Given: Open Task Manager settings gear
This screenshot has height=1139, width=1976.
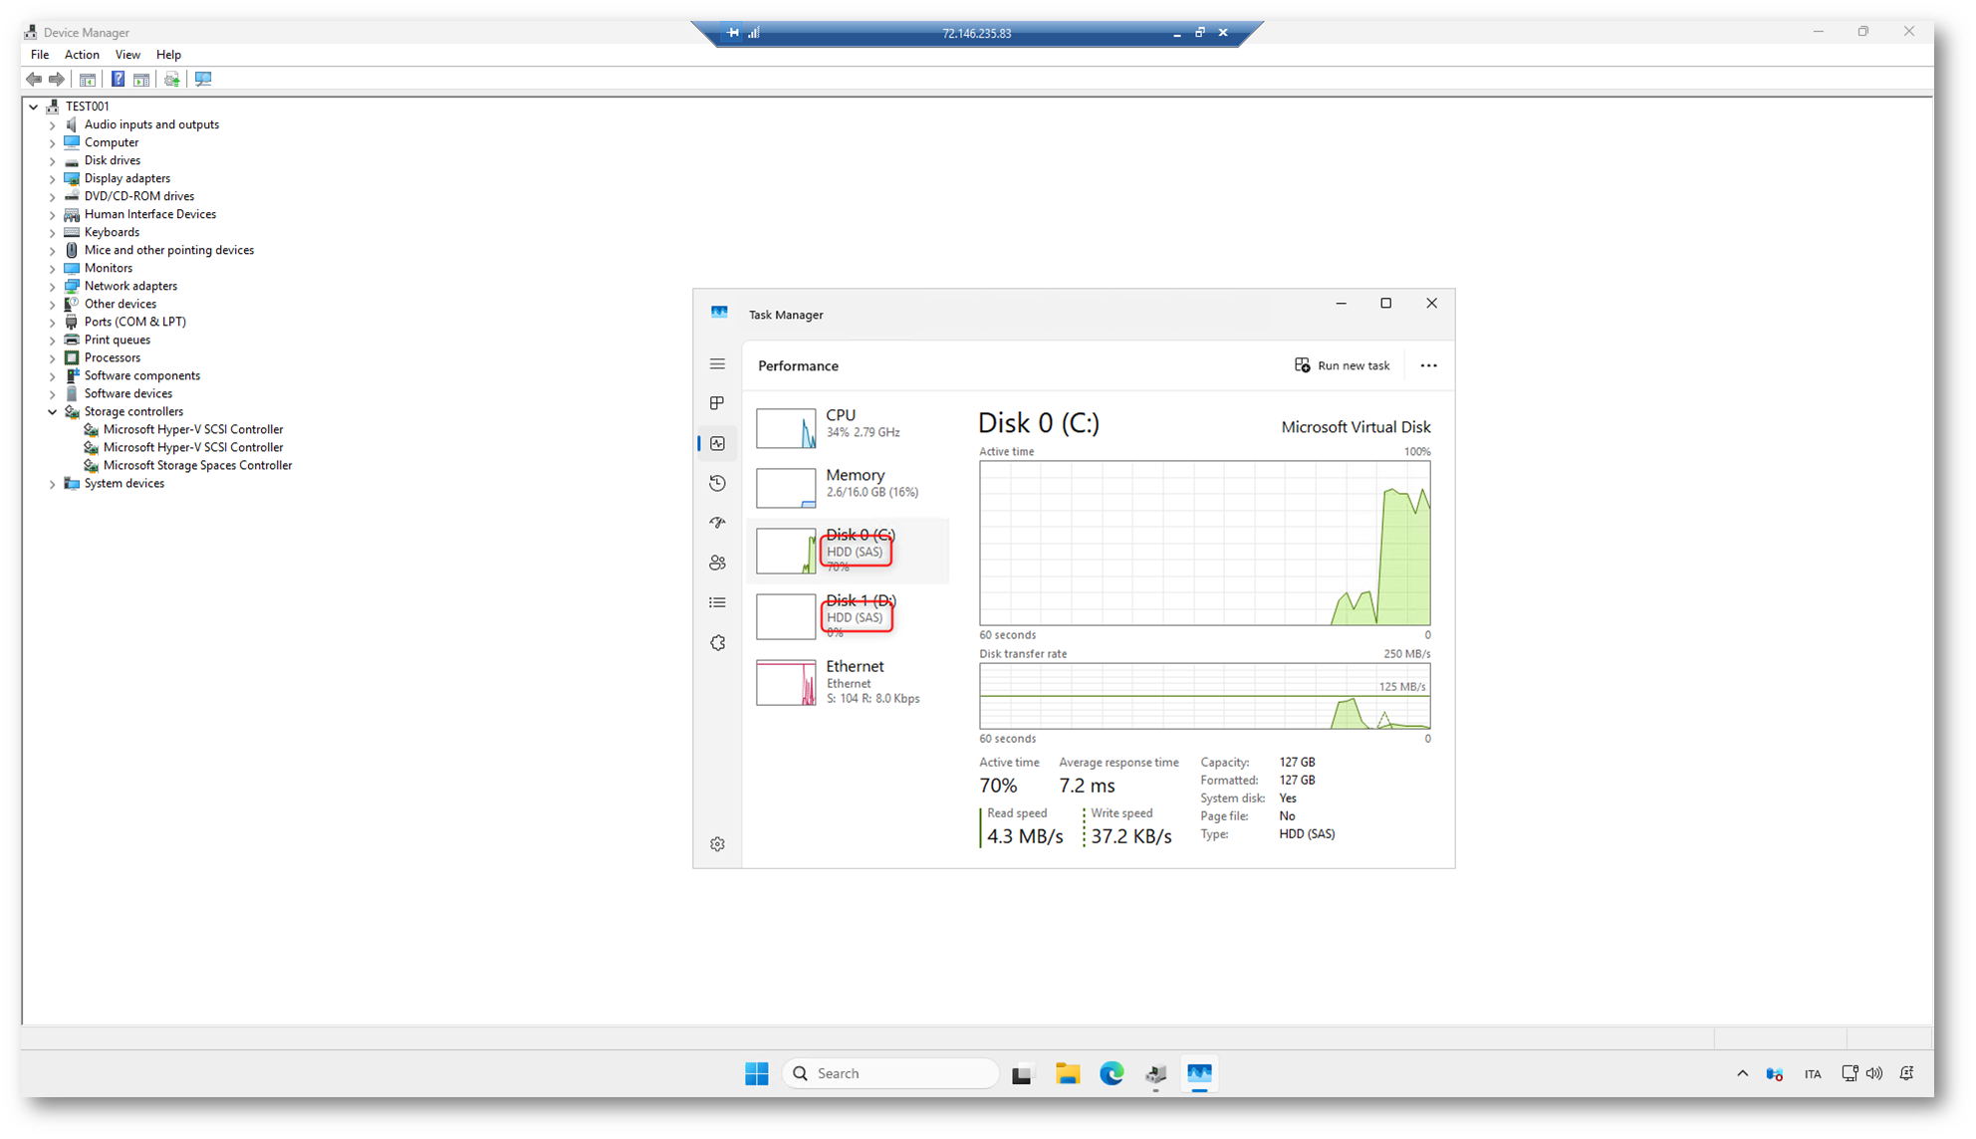Looking at the screenshot, I should (x=717, y=844).
